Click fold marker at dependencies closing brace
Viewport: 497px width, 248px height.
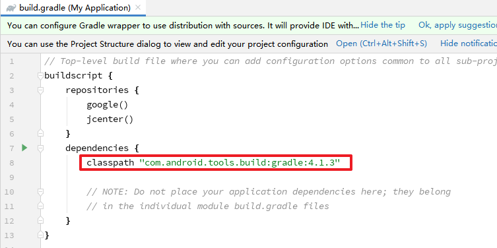point(40,220)
